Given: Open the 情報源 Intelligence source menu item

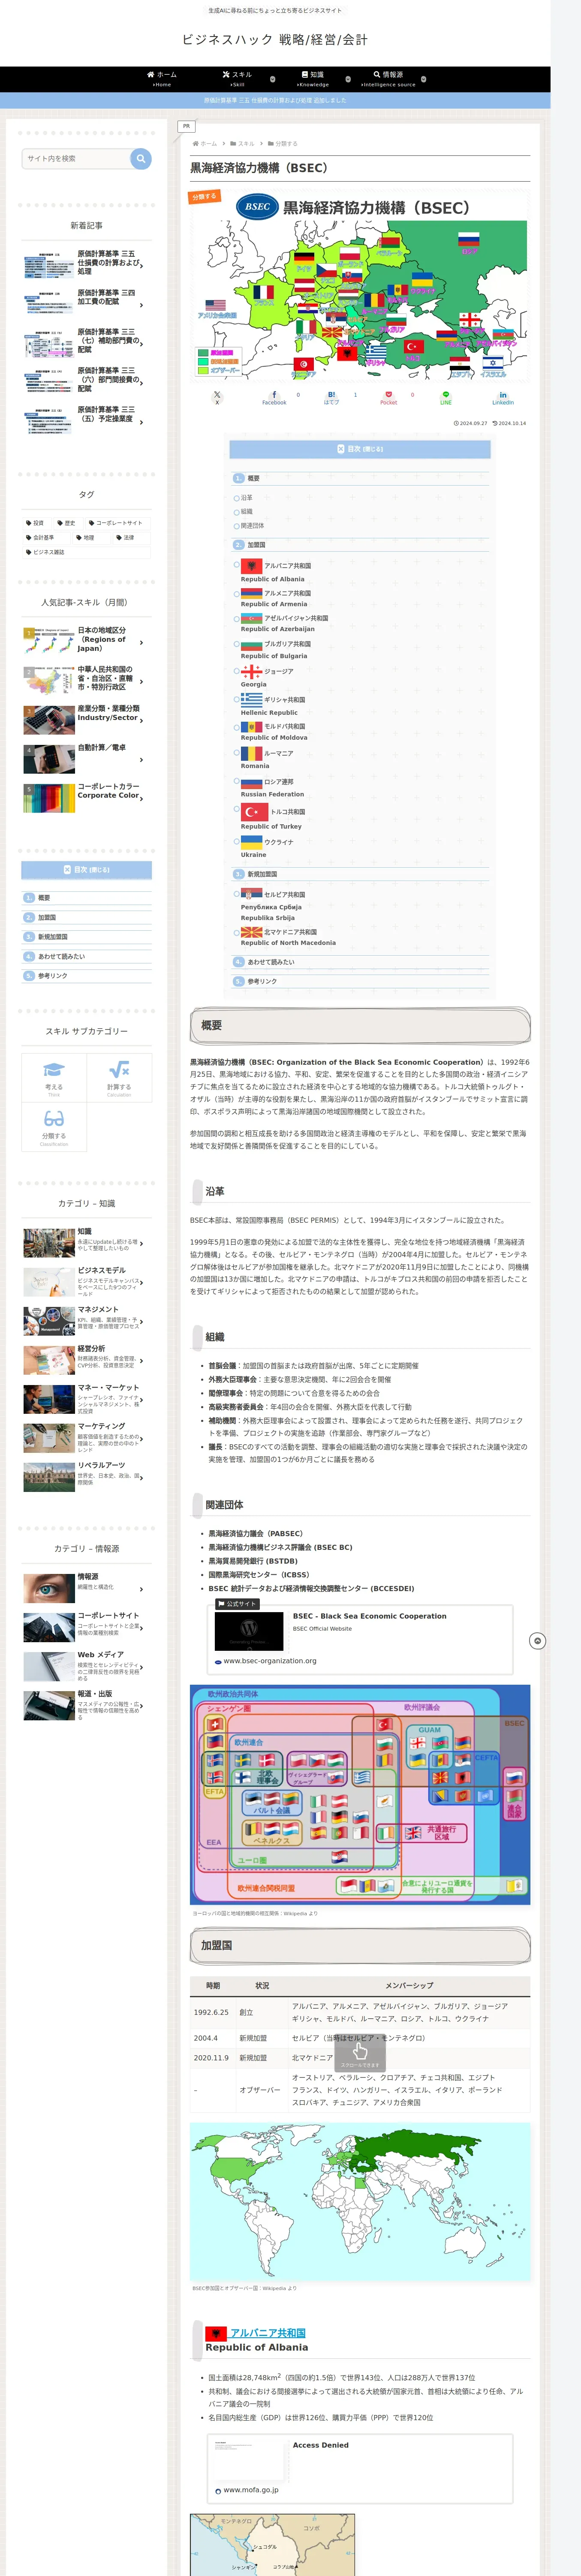Looking at the screenshot, I should (388, 79).
